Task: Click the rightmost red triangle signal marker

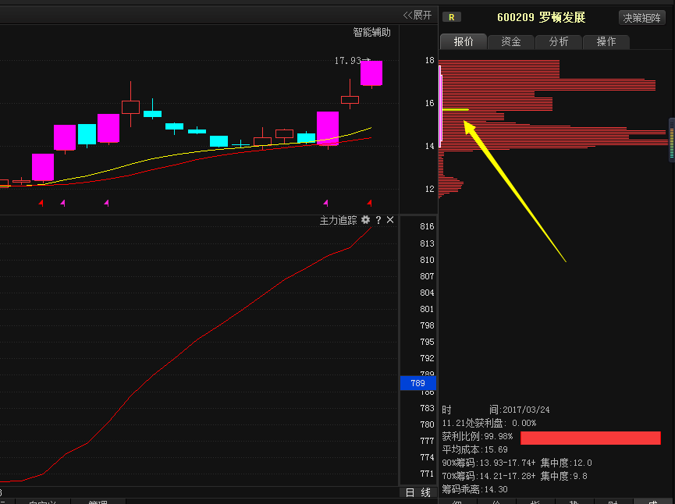Action: click(x=369, y=203)
